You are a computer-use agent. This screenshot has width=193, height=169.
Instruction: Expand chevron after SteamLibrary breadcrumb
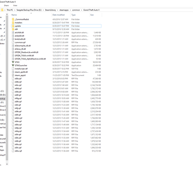click(x=58, y=10)
